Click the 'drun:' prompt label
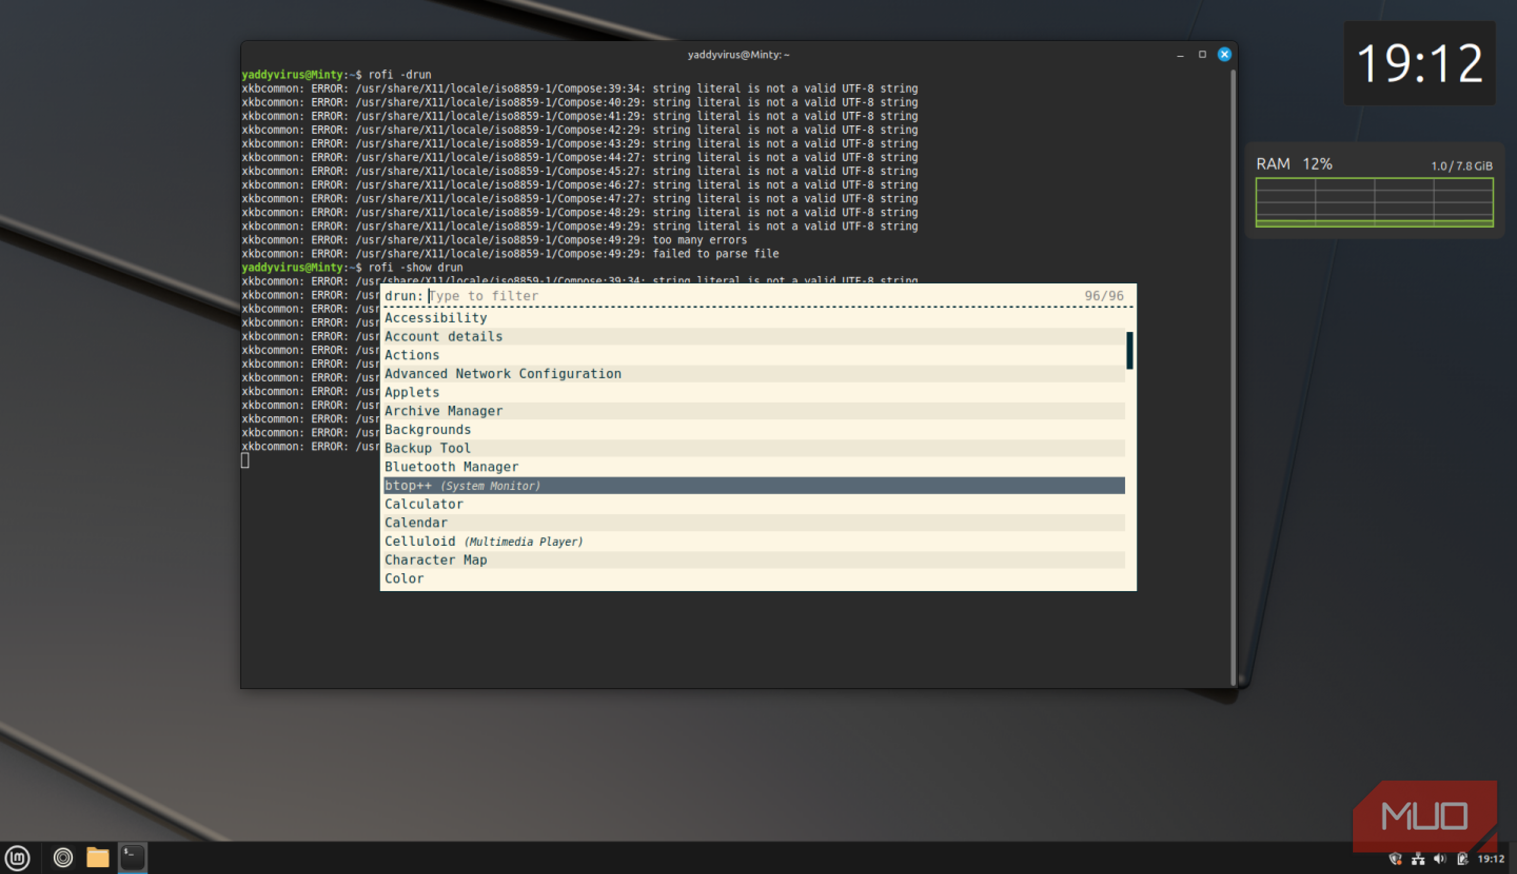Screen dimensions: 1517x874 pyautogui.click(x=404, y=296)
